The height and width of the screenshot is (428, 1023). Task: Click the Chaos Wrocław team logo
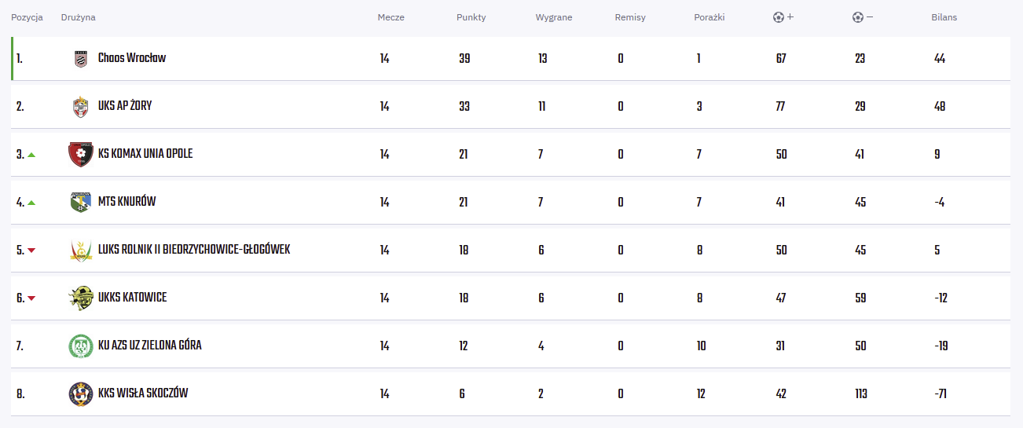[x=81, y=59]
